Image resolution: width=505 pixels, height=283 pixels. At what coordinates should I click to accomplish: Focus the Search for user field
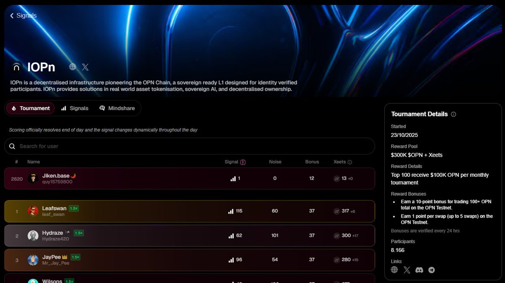tap(189, 146)
